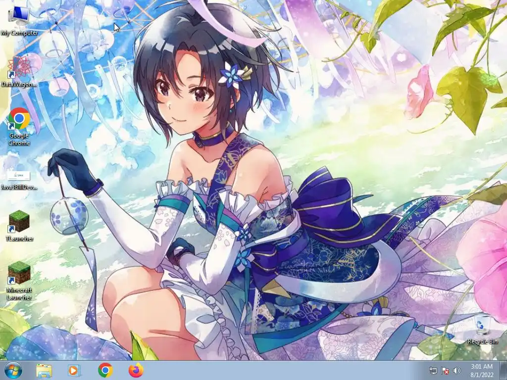Launch Windows Media Player from taskbar
Image resolution: width=507 pixels, height=380 pixels.
pyautogui.click(x=74, y=370)
